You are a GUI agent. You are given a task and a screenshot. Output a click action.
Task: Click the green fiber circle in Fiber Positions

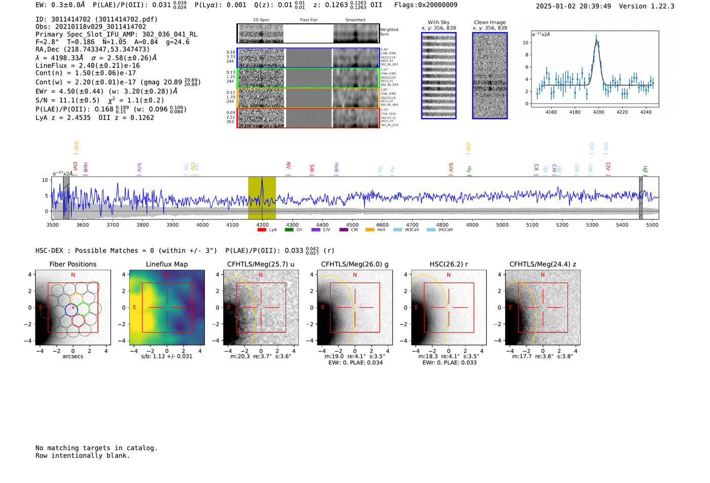(x=83, y=308)
